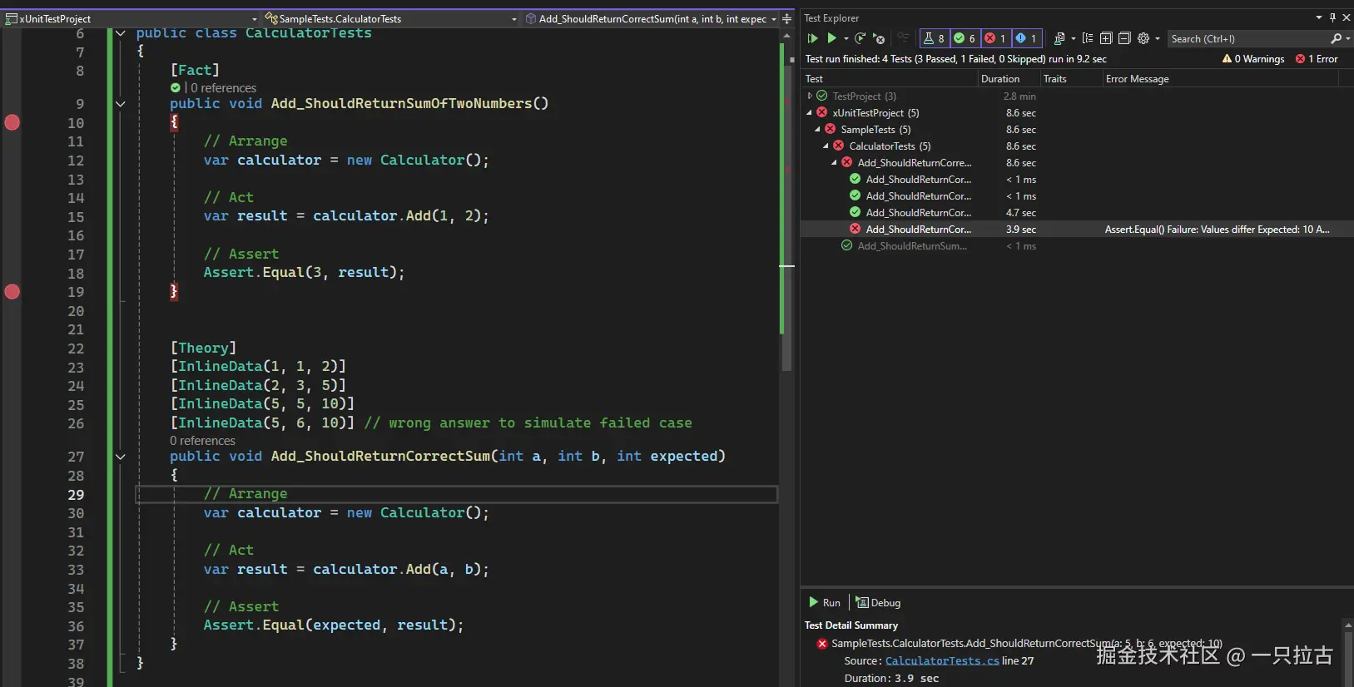Select the xUnitTestProject (5) tree row
The height and width of the screenshot is (687, 1354).
1076,112
